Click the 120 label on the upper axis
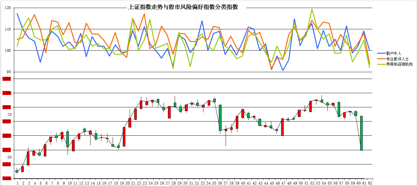 click(x=8, y=8)
